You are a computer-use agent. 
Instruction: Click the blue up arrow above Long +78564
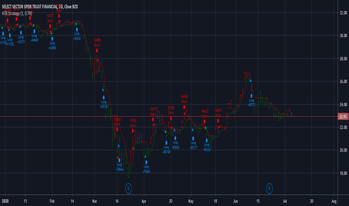point(119,160)
